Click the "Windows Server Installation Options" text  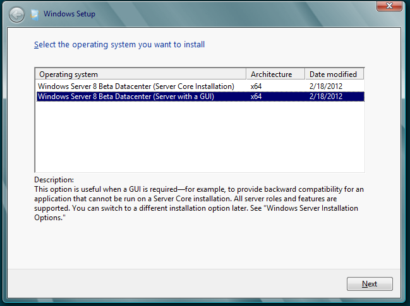coord(196,213)
